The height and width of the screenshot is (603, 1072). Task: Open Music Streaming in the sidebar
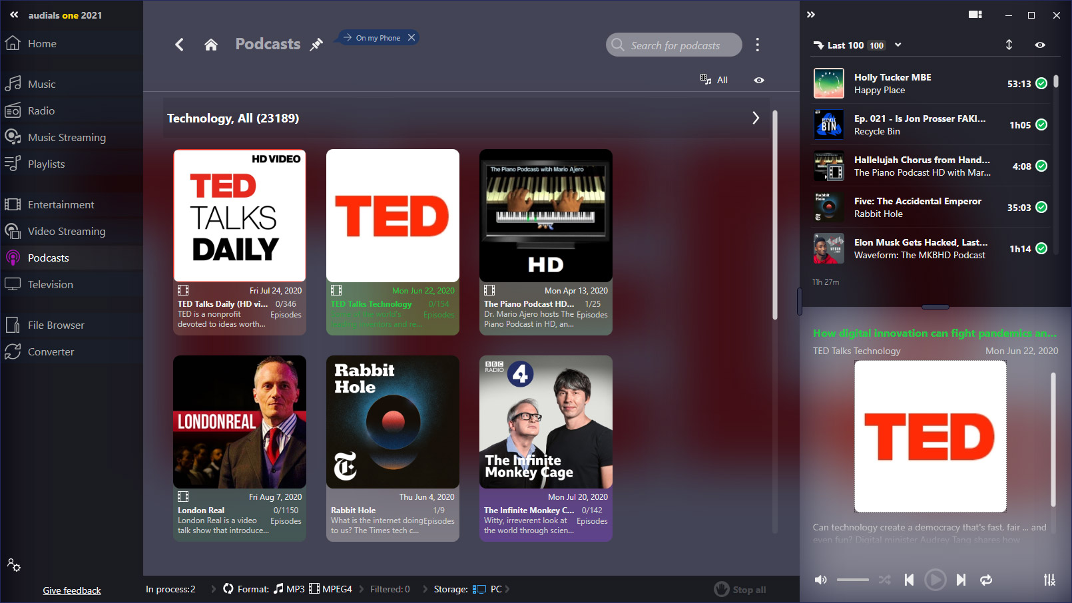click(67, 137)
